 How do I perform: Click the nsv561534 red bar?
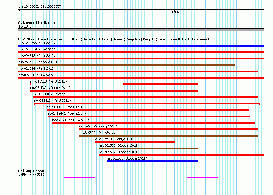pyautogui.click(x=182, y=155)
